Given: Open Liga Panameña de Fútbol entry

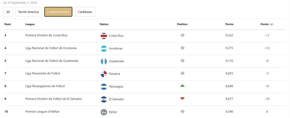Looking at the screenshot, I should point(43,73).
